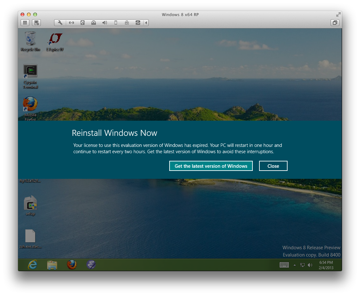Open the network adapter toolbar icon

71,23
